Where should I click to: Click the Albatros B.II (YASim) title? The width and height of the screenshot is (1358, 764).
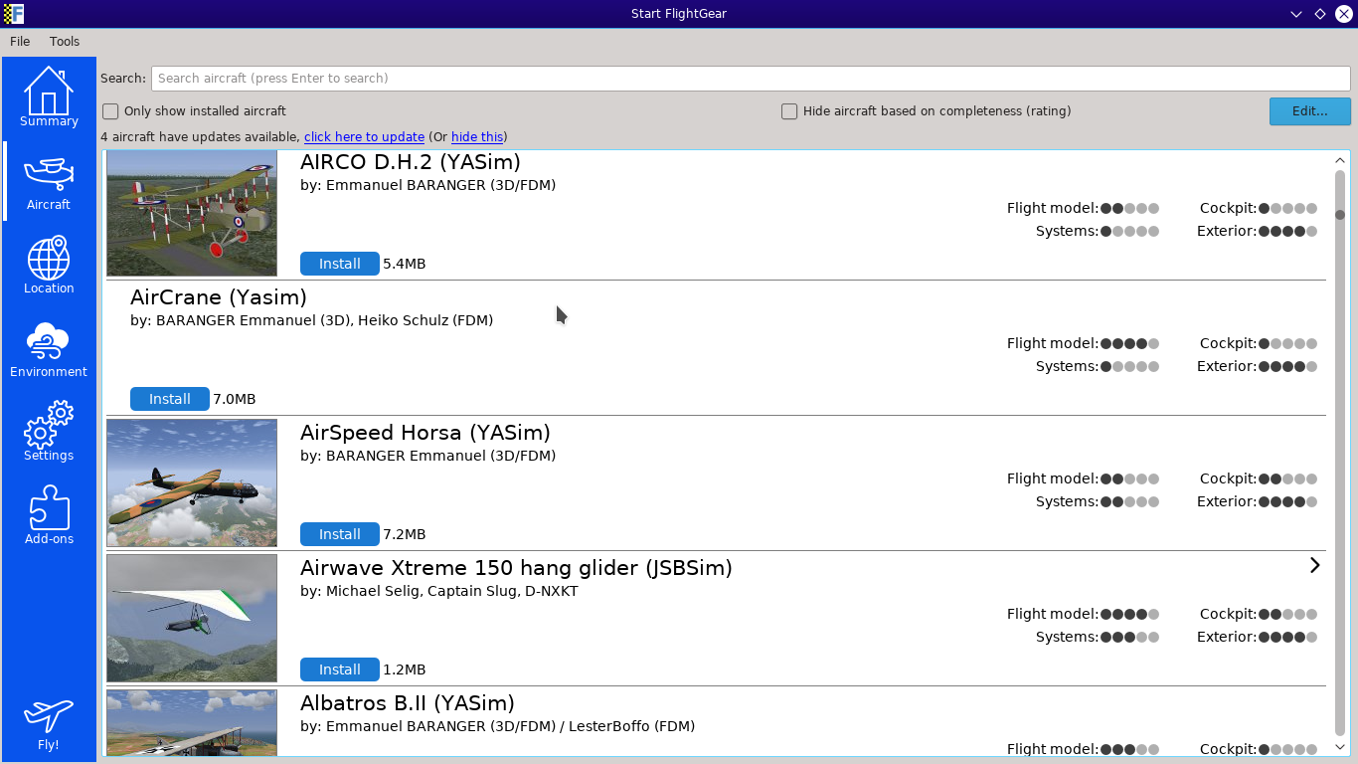408,703
